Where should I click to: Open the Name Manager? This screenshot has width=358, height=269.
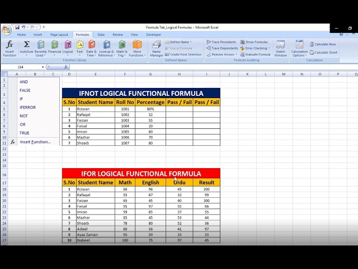tap(157, 48)
